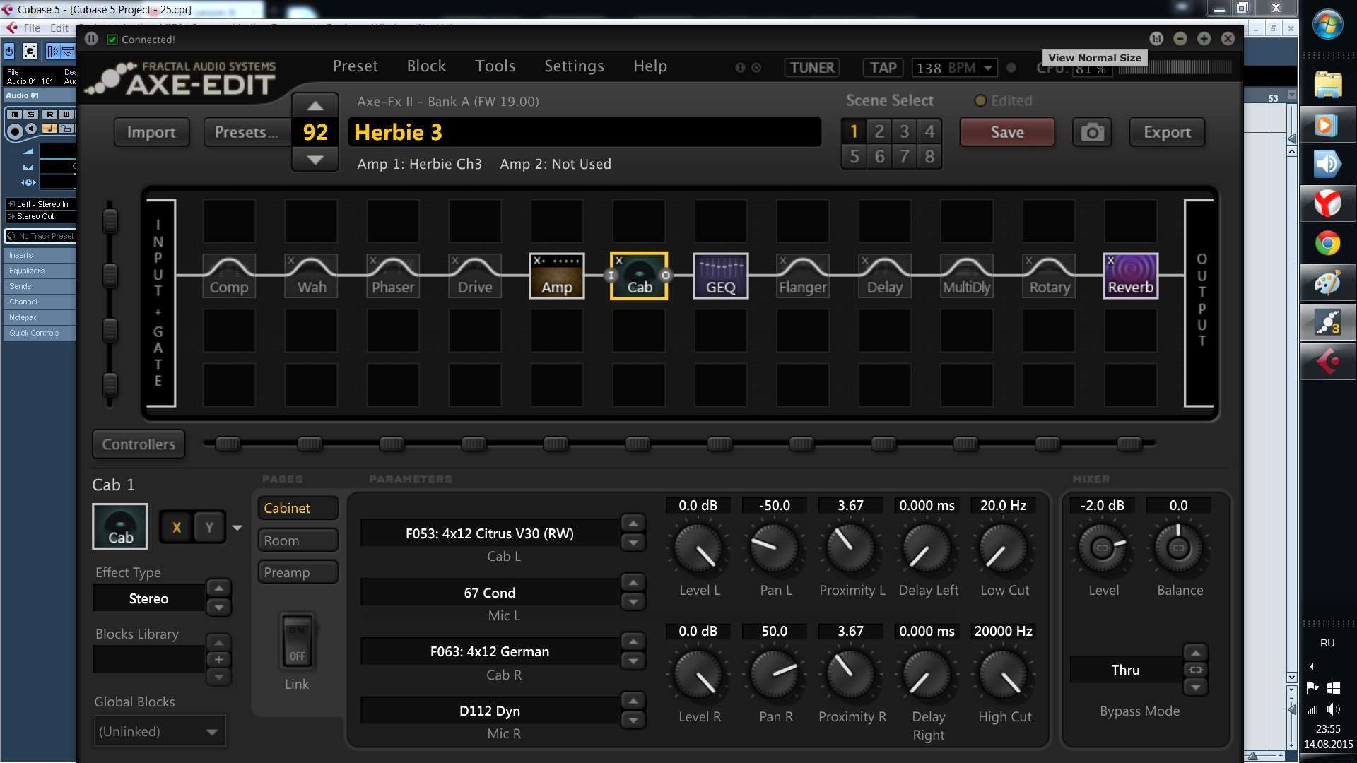This screenshot has width=1357, height=763.
Task: Open the Block menu
Action: coord(426,66)
